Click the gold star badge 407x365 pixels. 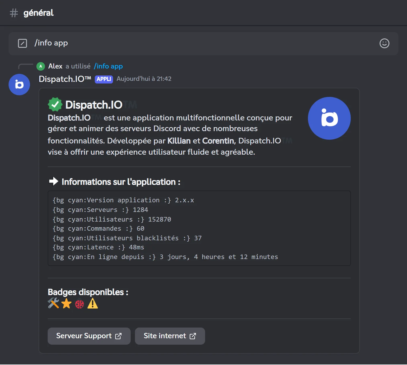click(x=66, y=304)
